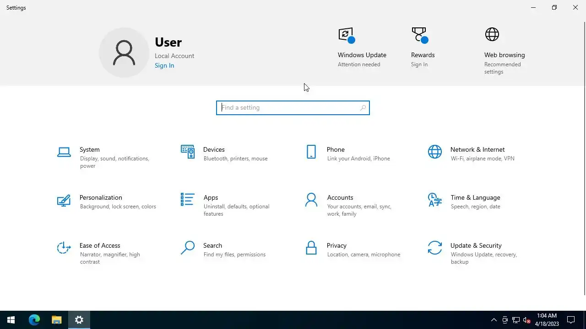This screenshot has width=586, height=329.
Task: Click 'Find my files, permissions' description
Action: (x=234, y=255)
